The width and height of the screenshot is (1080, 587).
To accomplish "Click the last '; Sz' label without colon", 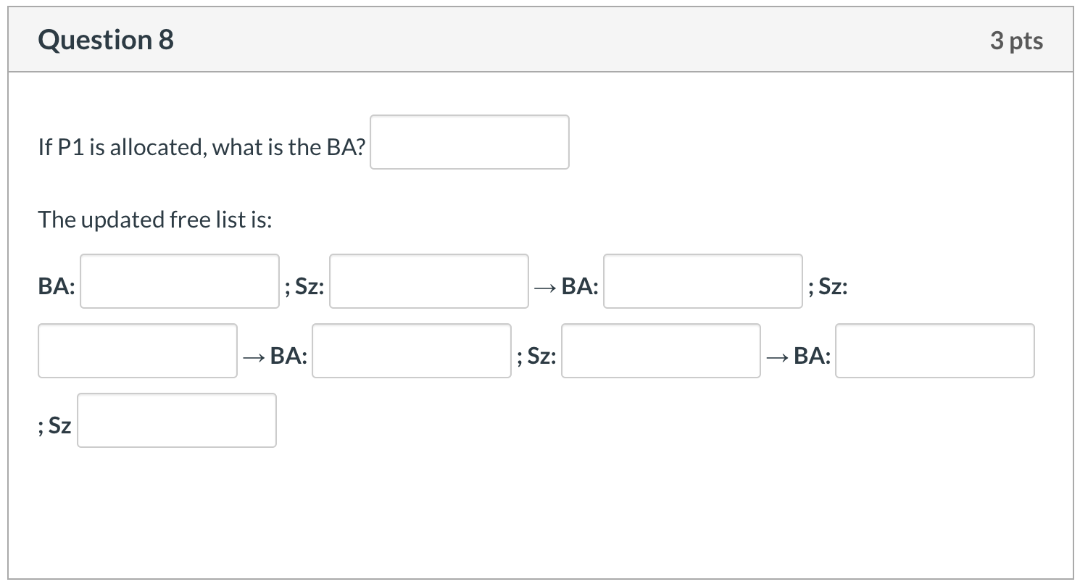I will pos(55,426).
